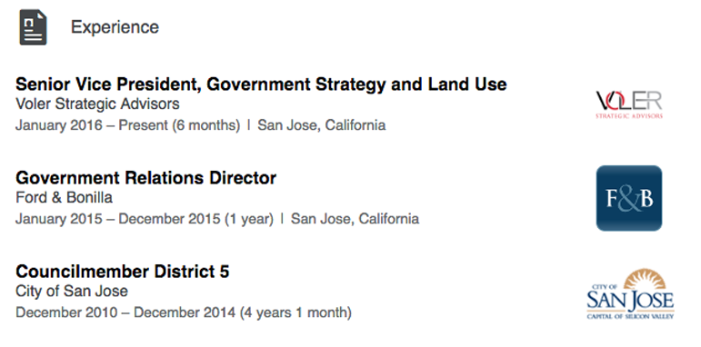Open Voler Strategic Advisors company name link
Screen dimensions: 701x347
click(97, 104)
